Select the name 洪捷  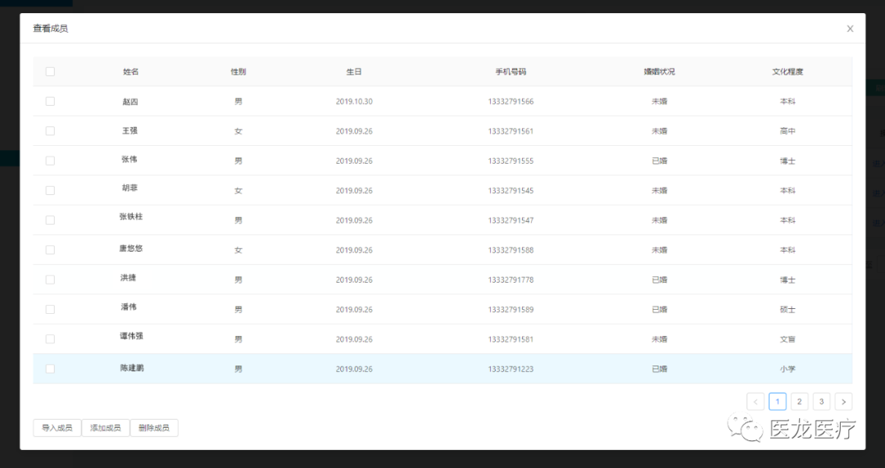click(129, 278)
